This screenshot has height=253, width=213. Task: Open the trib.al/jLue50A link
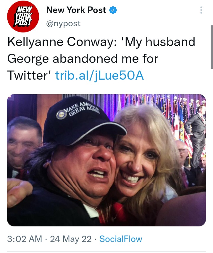coord(100,76)
